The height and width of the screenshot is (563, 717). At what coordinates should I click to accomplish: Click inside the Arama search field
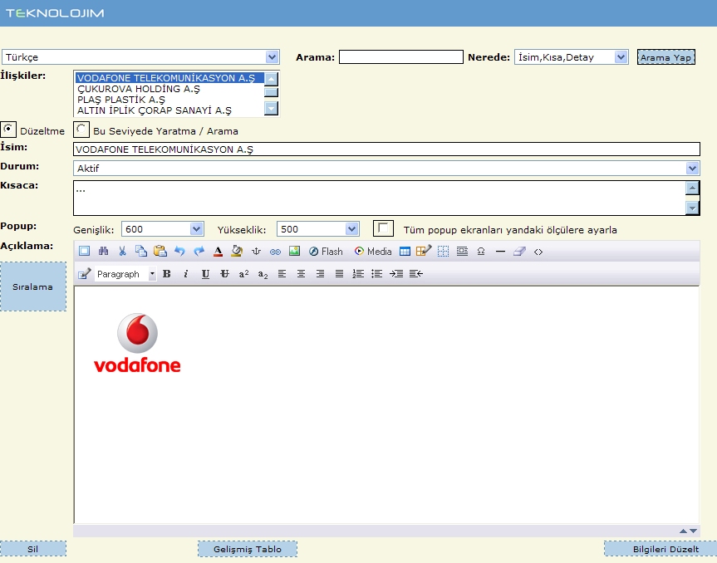pyautogui.click(x=401, y=57)
